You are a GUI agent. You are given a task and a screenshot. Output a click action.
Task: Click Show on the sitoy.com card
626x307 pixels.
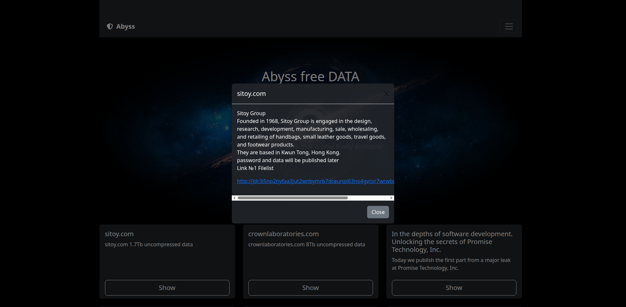click(x=167, y=288)
